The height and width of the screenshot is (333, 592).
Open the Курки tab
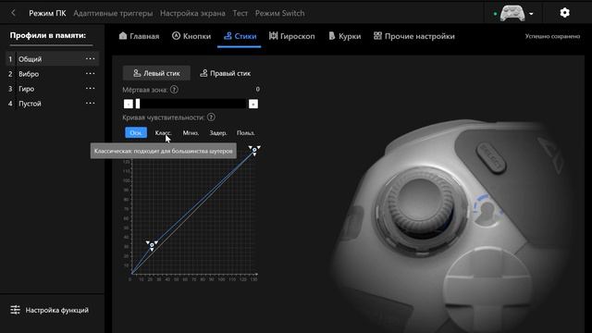(x=345, y=36)
